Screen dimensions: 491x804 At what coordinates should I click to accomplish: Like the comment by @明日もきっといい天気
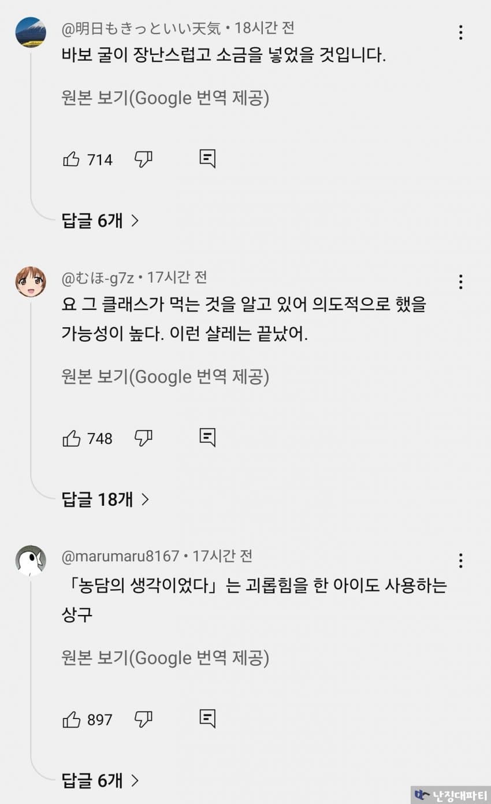click(x=71, y=159)
